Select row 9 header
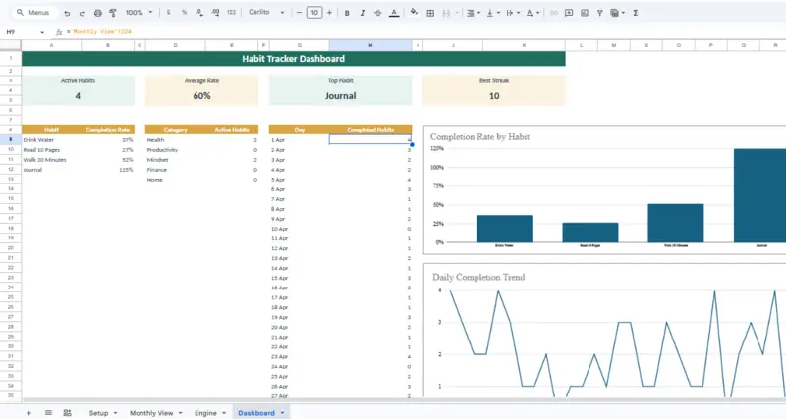This screenshot has width=786, height=419. (x=11, y=139)
